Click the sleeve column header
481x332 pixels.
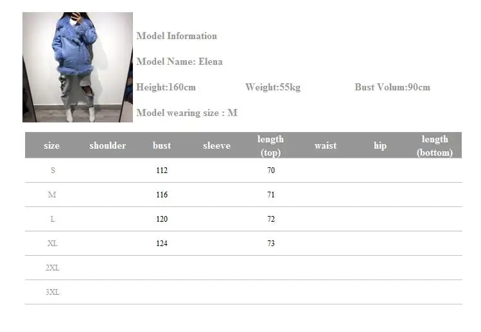point(216,145)
